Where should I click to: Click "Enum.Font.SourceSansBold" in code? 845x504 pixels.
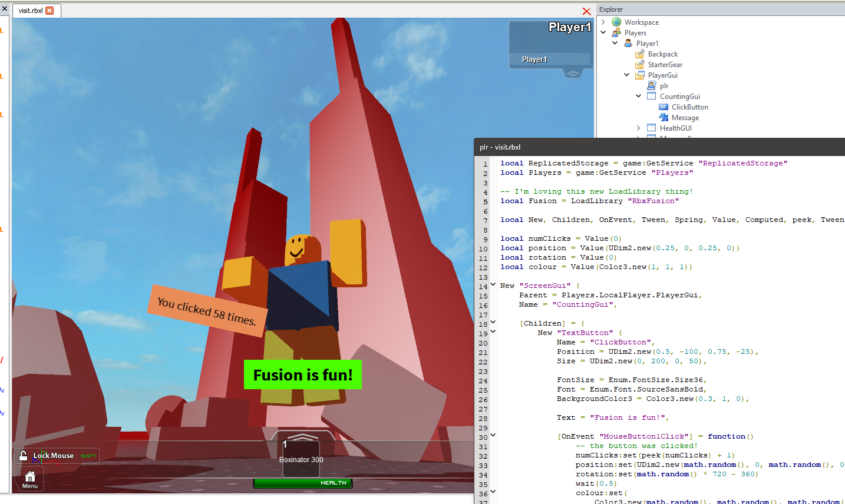pos(646,389)
